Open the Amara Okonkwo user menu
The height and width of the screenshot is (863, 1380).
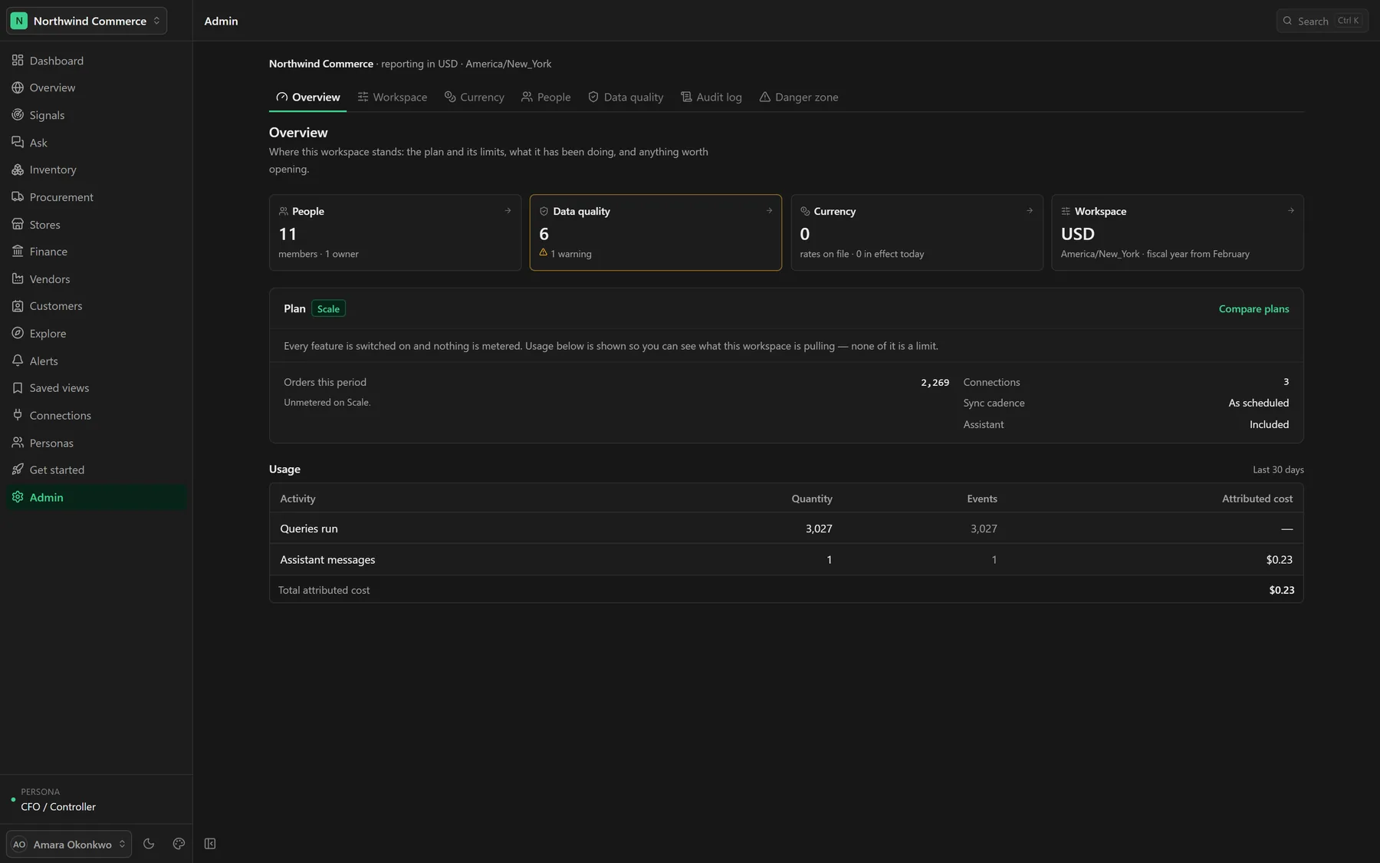69,844
